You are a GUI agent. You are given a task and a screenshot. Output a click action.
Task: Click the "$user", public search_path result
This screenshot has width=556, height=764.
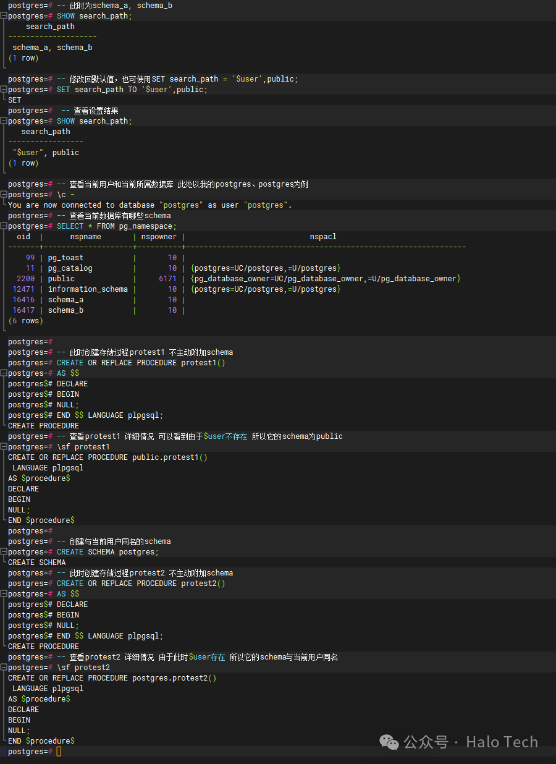pos(46,153)
